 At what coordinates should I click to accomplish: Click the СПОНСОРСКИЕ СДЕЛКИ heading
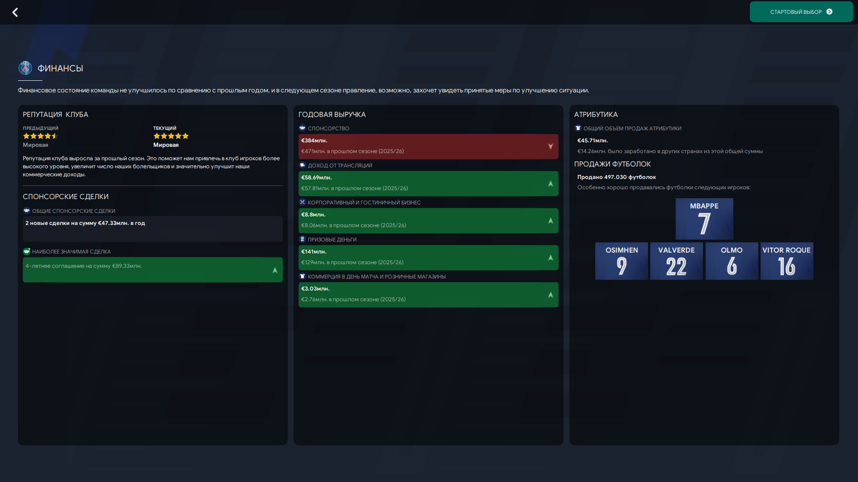[x=66, y=197]
